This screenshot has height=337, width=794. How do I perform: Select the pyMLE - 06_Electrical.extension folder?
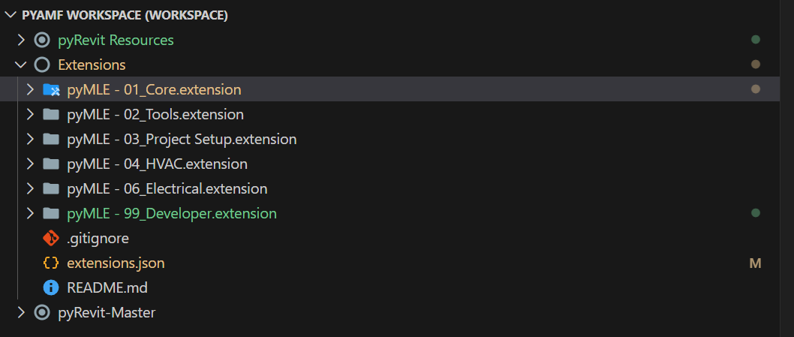pyautogui.click(x=167, y=188)
